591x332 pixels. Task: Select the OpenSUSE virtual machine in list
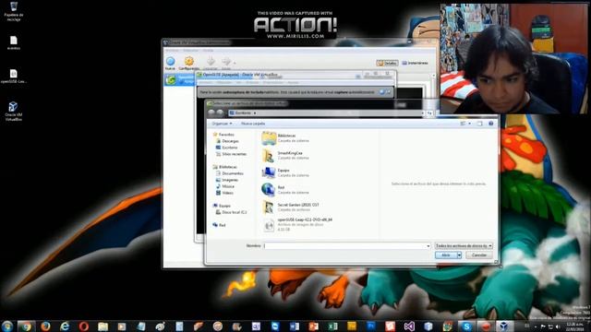tap(179, 80)
